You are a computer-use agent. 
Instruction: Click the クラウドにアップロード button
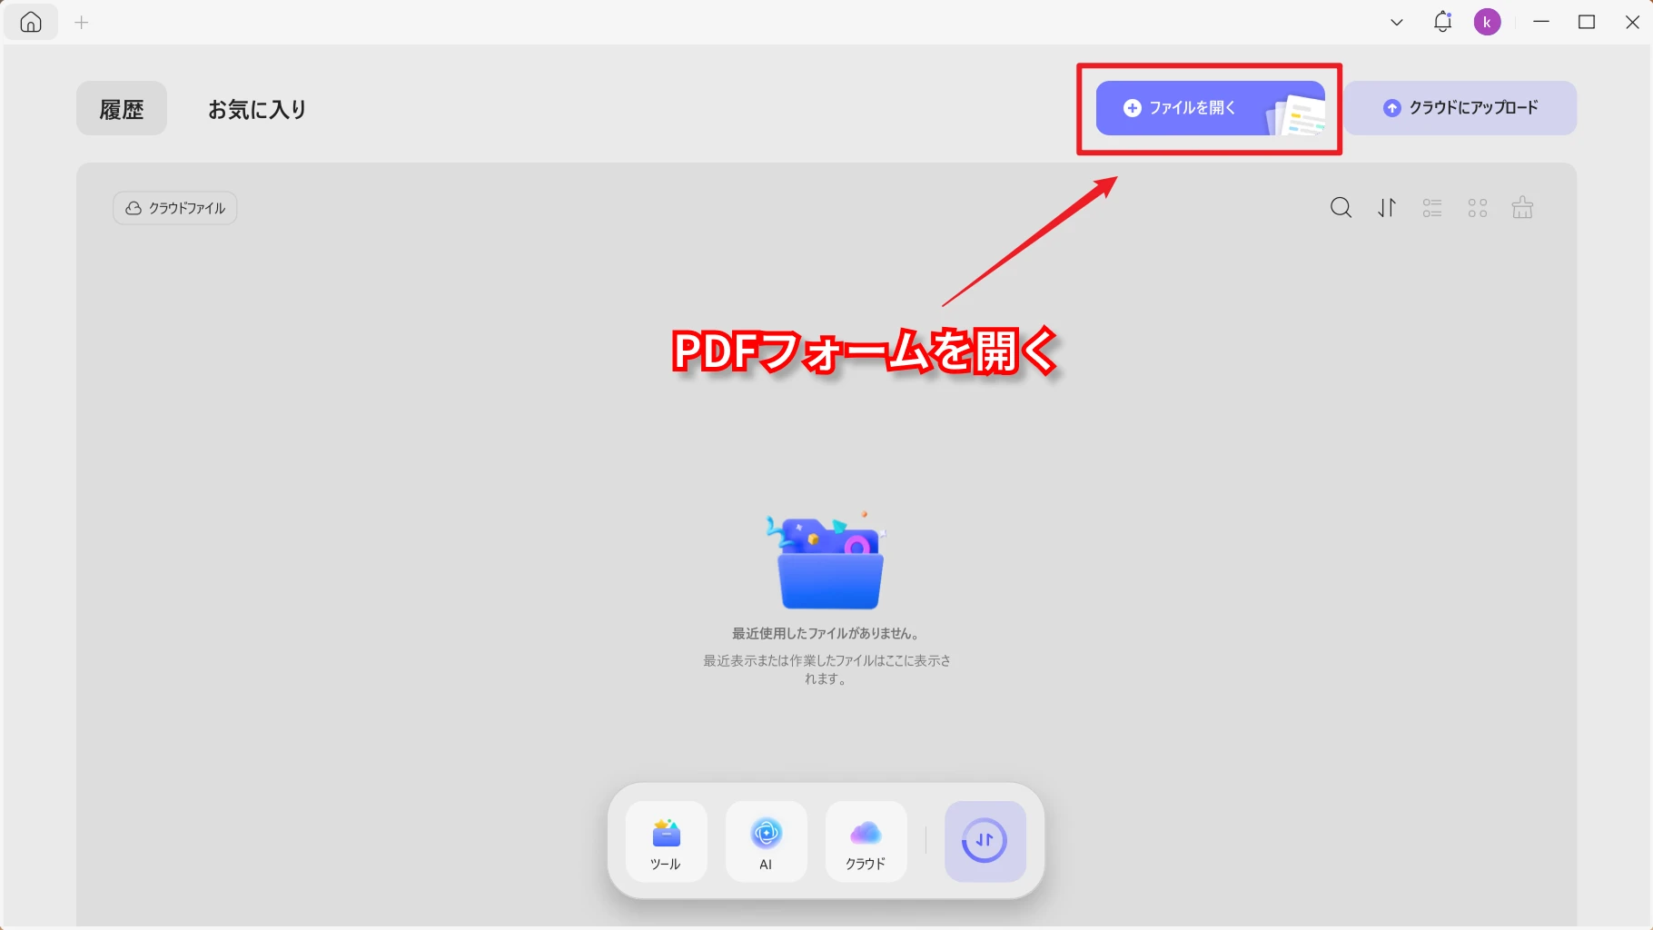point(1460,108)
